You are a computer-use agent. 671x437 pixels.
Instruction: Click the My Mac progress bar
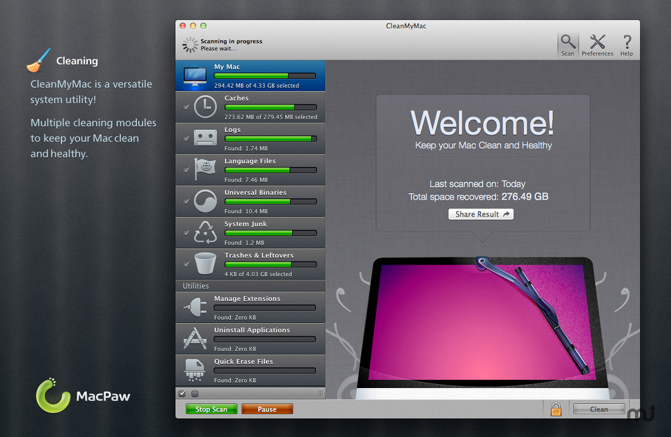click(x=265, y=76)
